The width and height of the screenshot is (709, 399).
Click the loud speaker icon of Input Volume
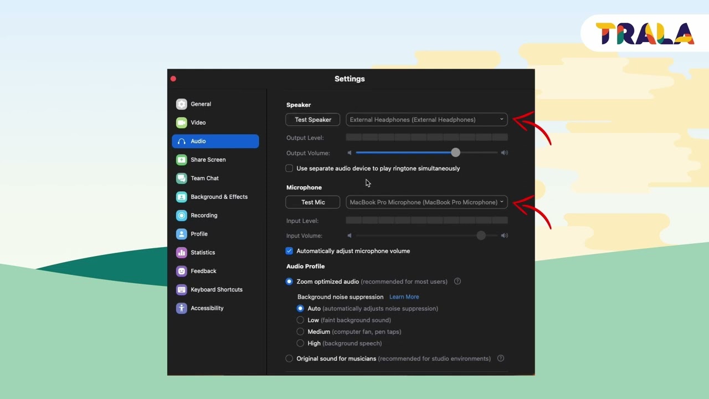[x=505, y=236]
